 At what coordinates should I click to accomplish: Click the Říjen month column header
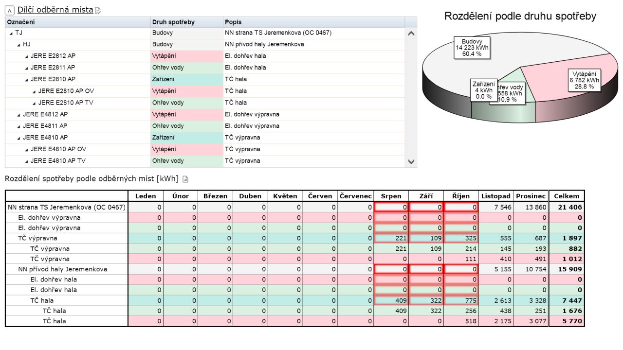(461, 196)
